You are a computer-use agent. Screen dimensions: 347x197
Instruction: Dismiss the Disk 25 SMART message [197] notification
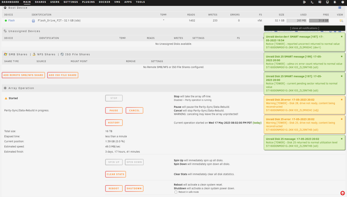pos(342,76)
